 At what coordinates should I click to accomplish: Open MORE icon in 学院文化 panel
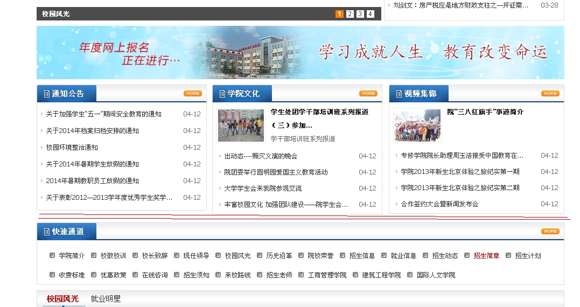click(368, 94)
